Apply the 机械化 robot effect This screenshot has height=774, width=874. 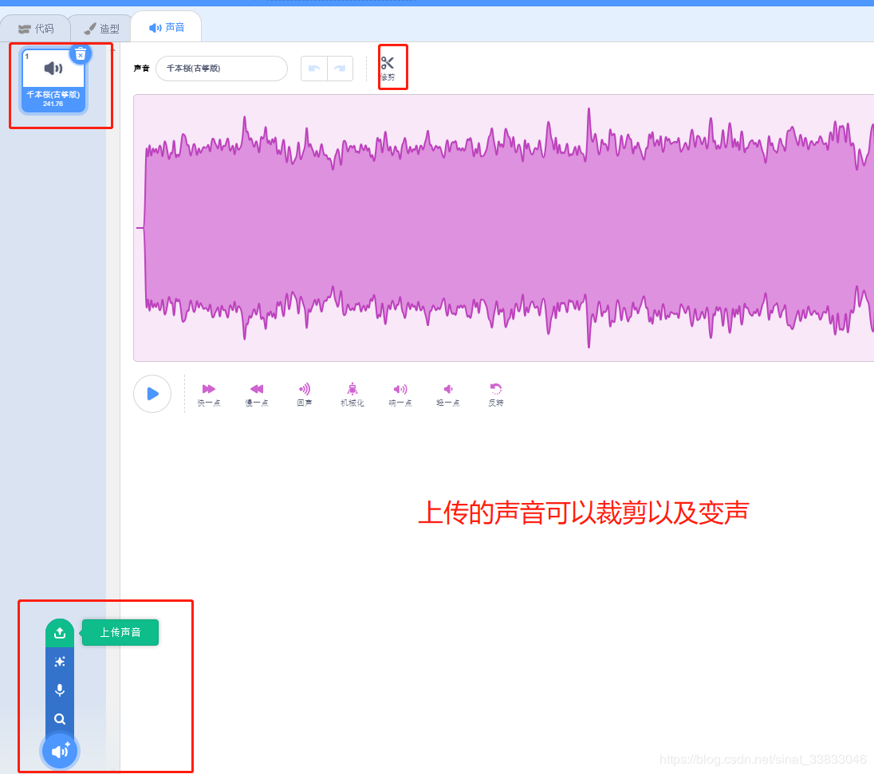pos(352,391)
